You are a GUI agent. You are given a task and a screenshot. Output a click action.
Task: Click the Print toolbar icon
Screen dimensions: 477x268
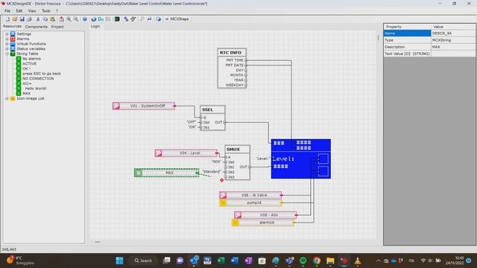pyautogui.click(x=29, y=19)
